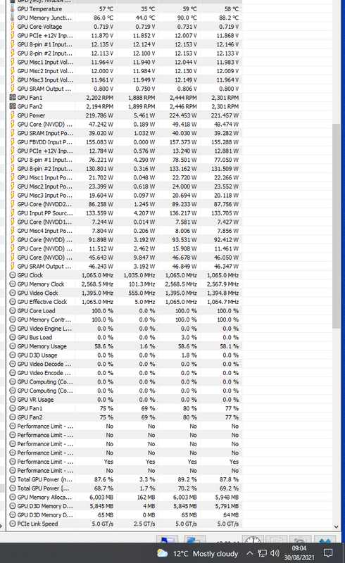Select the GPU Misc2 Input Voltage row label
345x563 pixels.
pyautogui.click(x=45, y=71)
